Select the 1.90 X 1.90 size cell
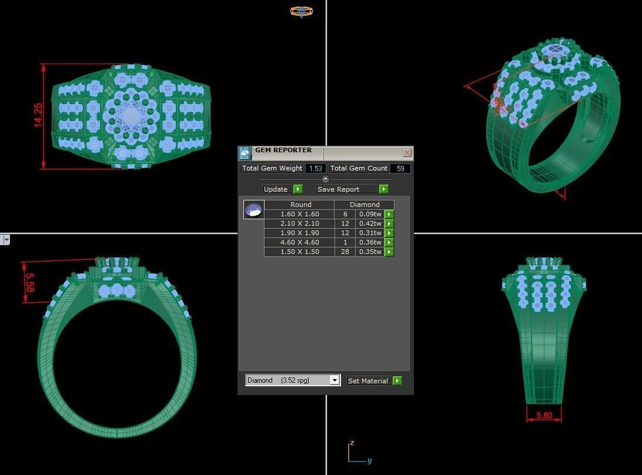This screenshot has width=642, height=475. tap(300, 233)
